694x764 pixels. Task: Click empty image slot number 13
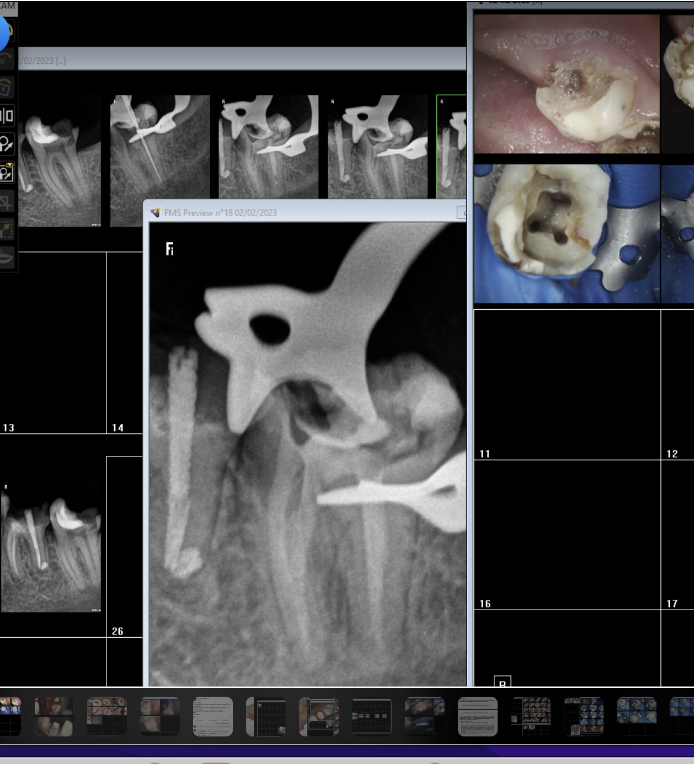click(53, 342)
